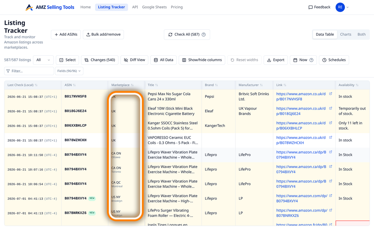Open amazon.co.uk link for B017NVHSF8

click(x=301, y=96)
